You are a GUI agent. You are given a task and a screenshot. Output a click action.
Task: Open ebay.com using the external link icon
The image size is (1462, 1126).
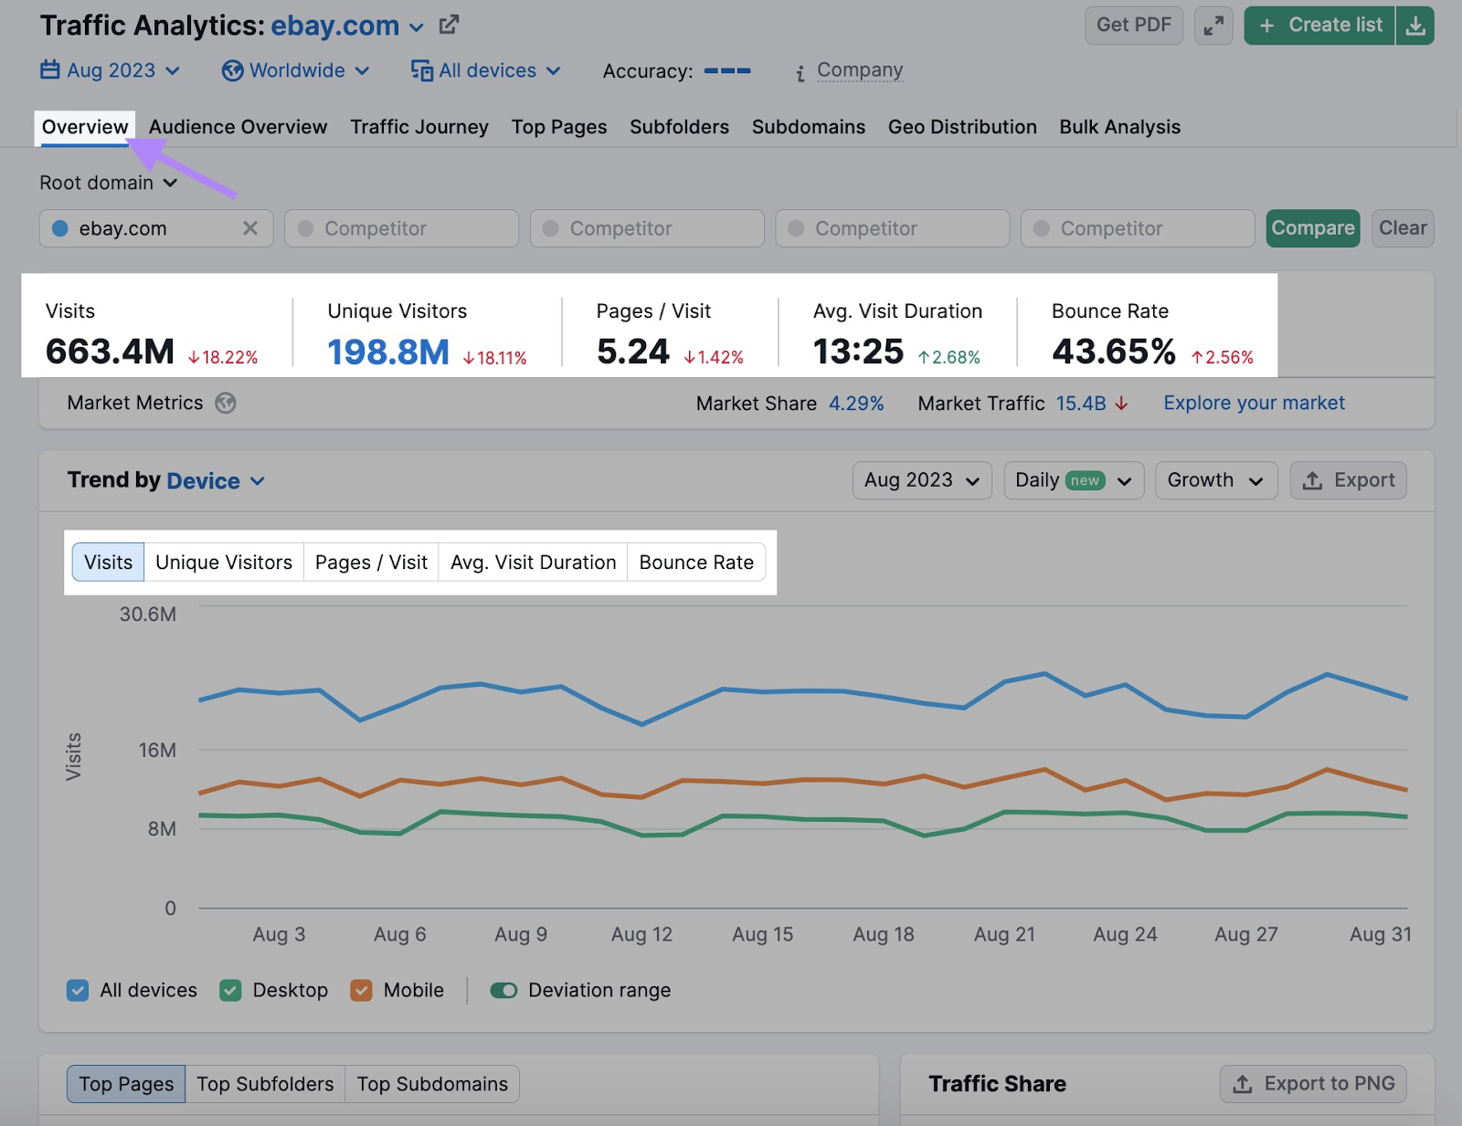448,26
